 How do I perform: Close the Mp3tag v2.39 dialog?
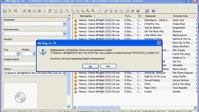pyautogui.click(x=159, y=43)
